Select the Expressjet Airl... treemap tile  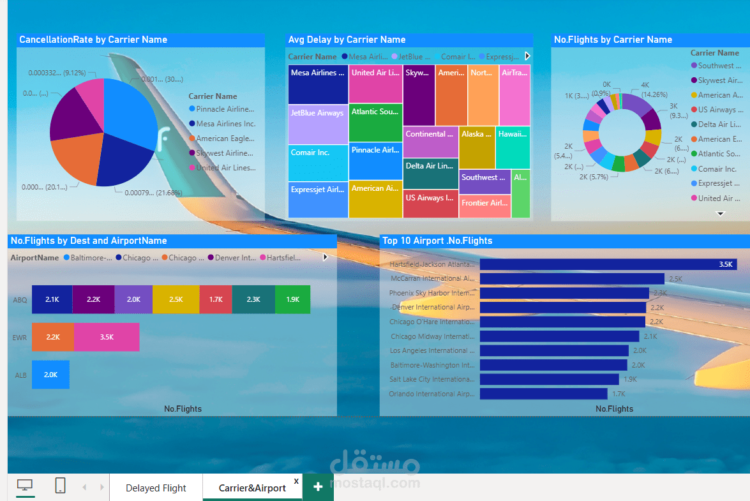point(318,200)
